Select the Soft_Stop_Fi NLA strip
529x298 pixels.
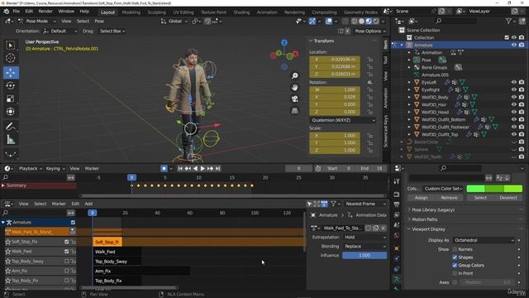(107, 242)
